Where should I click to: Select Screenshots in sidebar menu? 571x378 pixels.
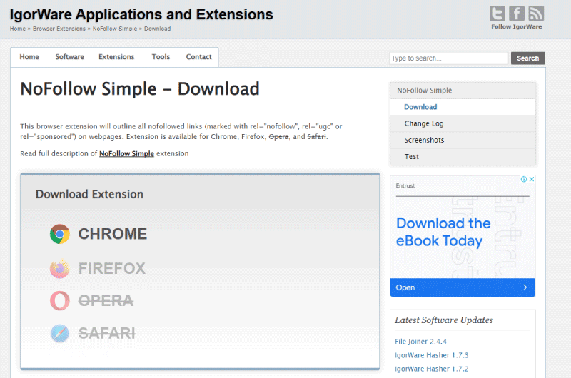point(463,140)
